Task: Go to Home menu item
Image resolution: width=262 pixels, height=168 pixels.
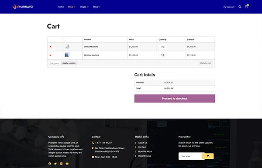Action: (x=61, y=7)
